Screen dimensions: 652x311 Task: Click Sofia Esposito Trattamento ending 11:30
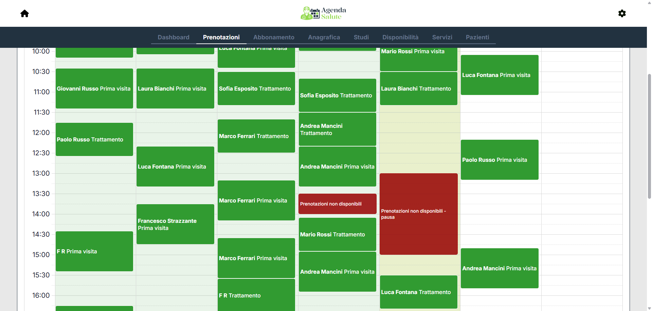coord(338,95)
